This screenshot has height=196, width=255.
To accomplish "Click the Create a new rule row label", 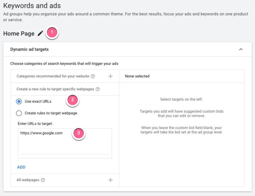I will [55, 89].
